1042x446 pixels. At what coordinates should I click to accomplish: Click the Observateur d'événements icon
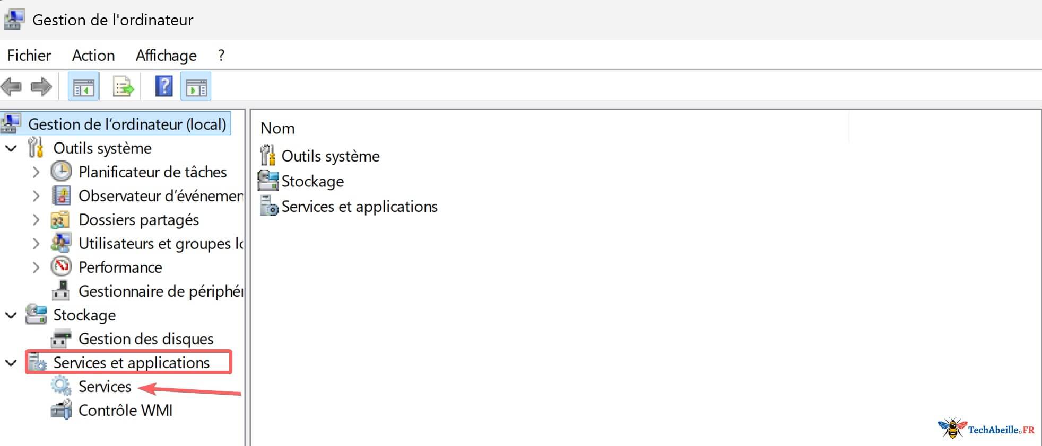click(x=61, y=195)
